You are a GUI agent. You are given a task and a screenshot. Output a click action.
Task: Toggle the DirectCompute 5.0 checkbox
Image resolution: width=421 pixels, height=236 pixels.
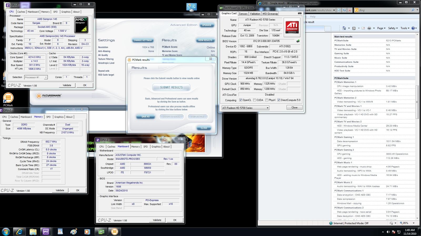(279, 100)
